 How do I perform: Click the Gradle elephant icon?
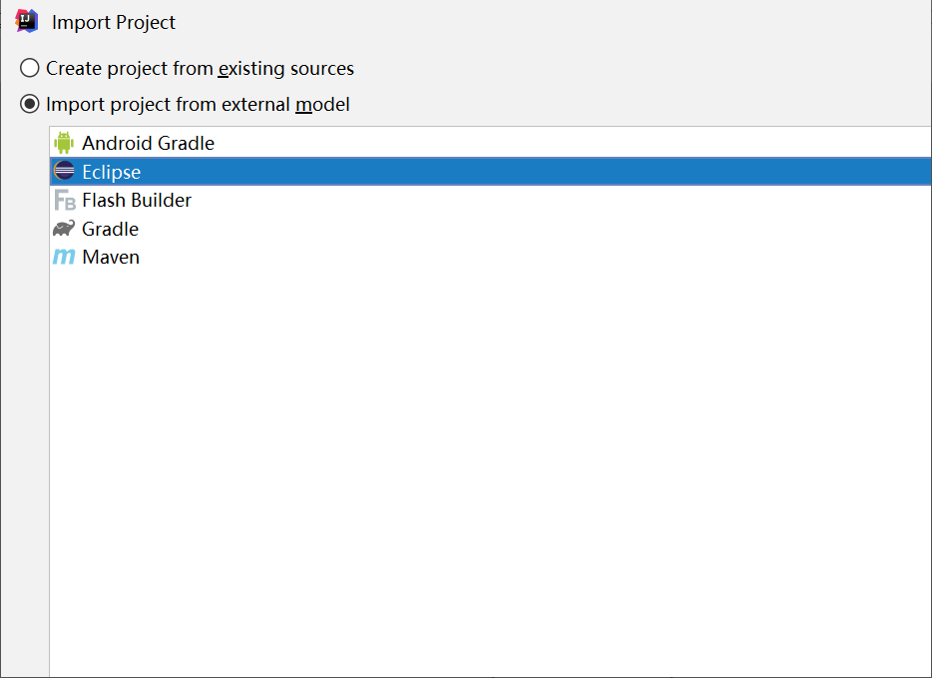(x=64, y=228)
